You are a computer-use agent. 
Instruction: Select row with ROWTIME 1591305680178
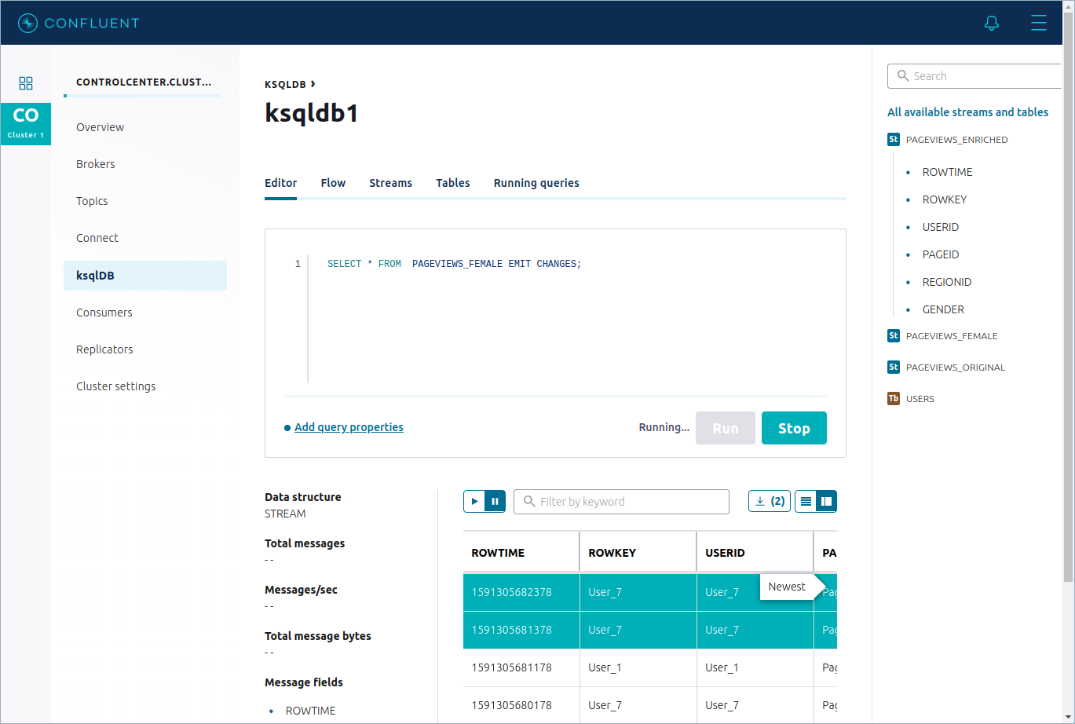coord(650,705)
